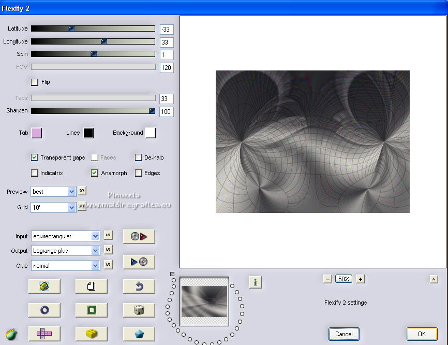This screenshot has height=345, width=448.
Task: Uncheck Transparent gaps option
Action: pyautogui.click(x=35, y=157)
